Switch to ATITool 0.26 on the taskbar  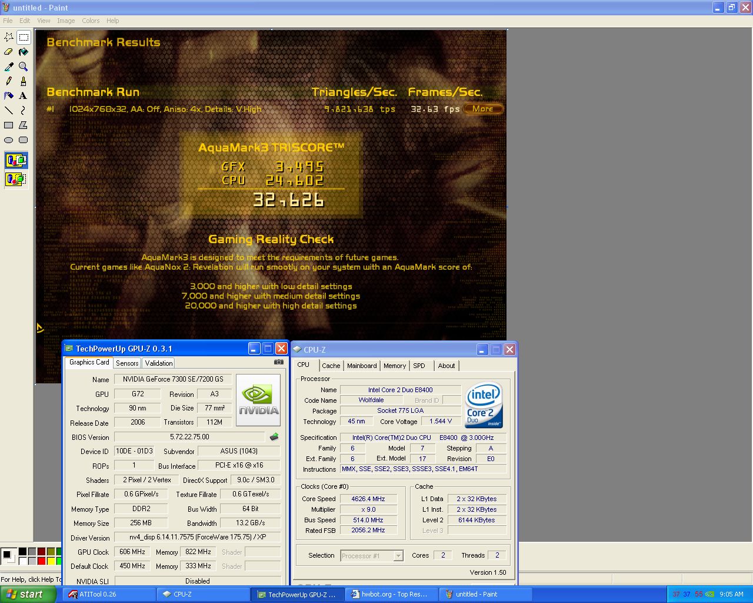pyautogui.click(x=109, y=594)
